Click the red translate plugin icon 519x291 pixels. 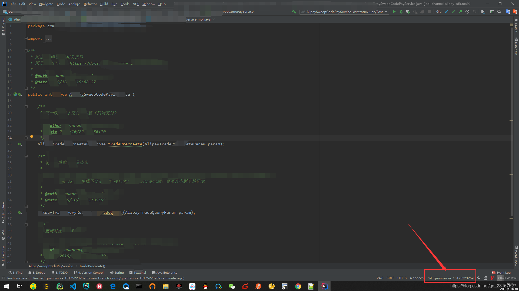[x=515, y=12]
